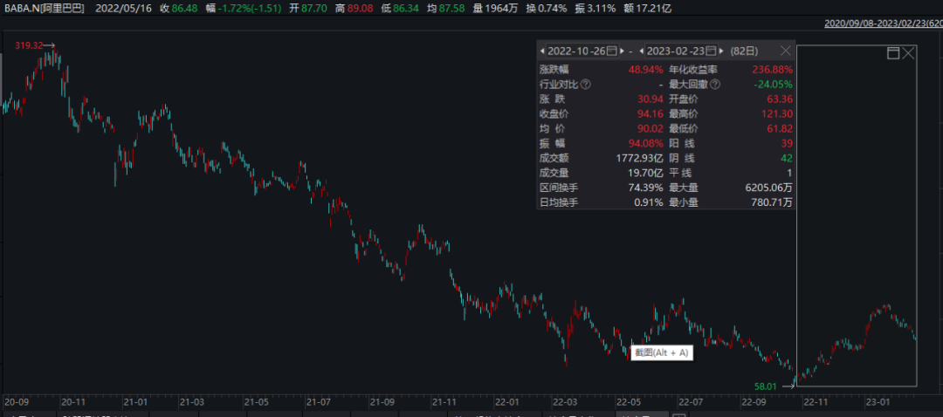The width and height of the screenshot is (943, 417).
Task: Click the chart date range link at top right
Action: point(883,24)
